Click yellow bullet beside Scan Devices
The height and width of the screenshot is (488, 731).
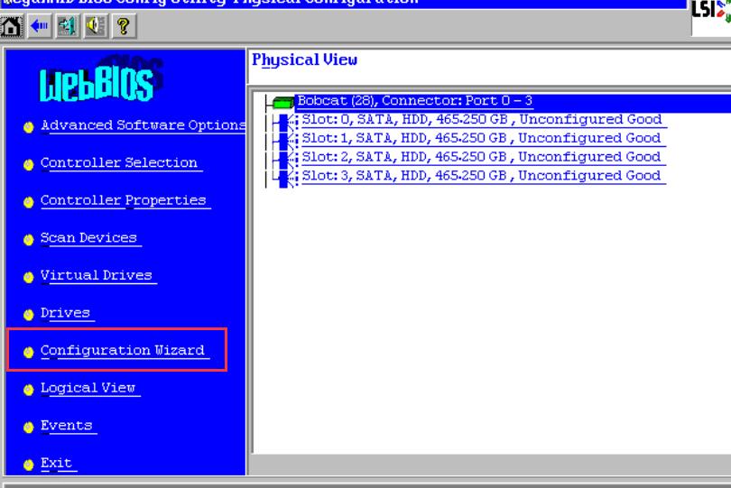[29, 240]
